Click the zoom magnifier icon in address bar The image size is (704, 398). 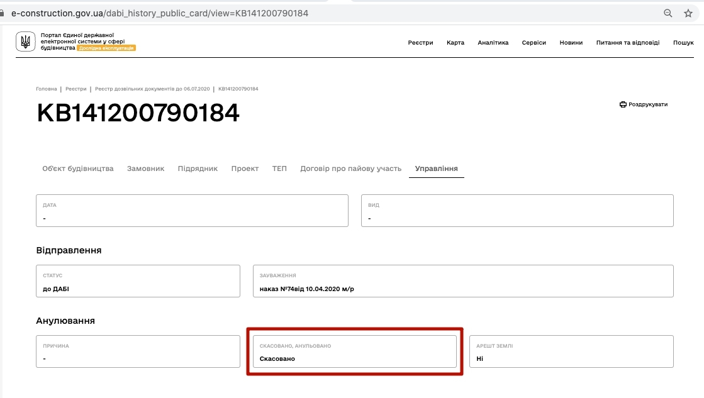click(668, 13)
